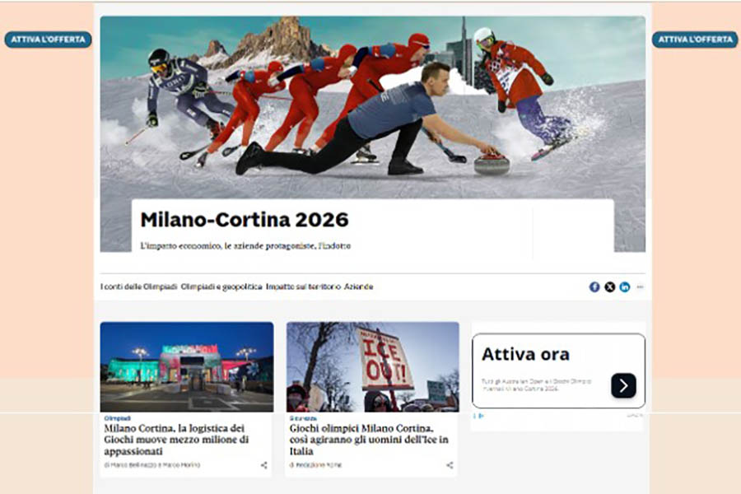Click share icon on logistica article
Image resolution: width=741 pixels, height=494 pixels.
(263, 465)
